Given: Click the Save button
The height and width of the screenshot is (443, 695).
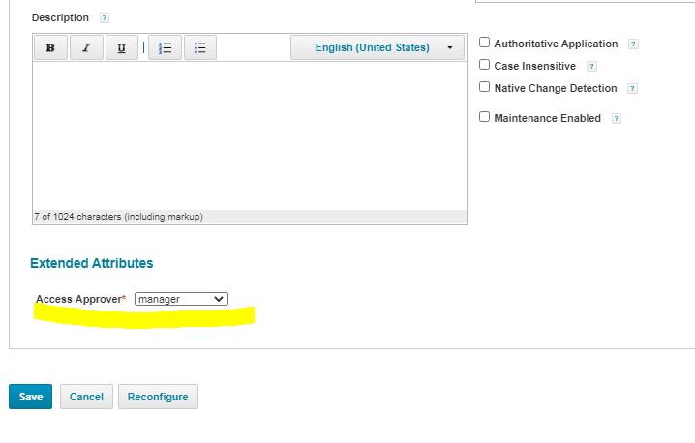Looking at the screenshot, I should tap(31, 397).
